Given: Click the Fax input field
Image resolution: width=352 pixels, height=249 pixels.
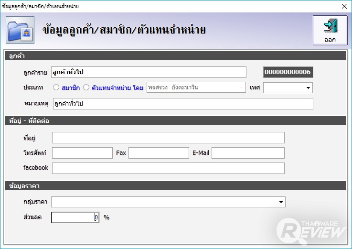Looking at the screenshot, I should tap(159, 153).
